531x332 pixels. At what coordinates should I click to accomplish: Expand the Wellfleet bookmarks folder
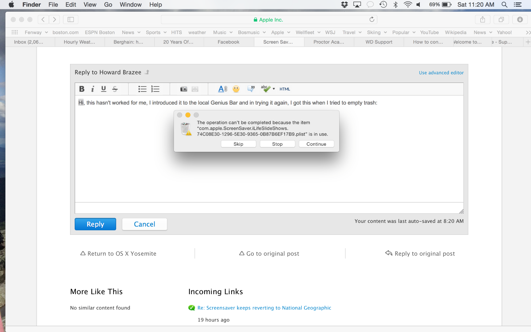(308, 32)
